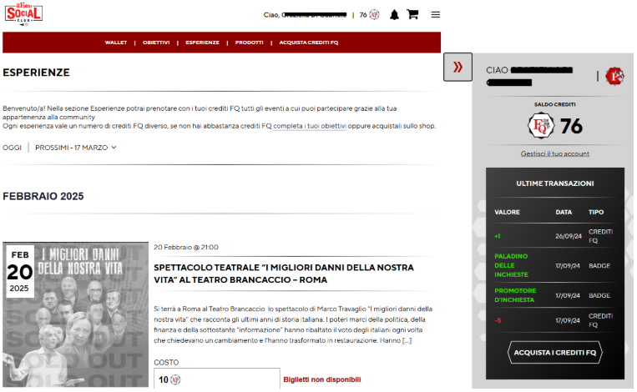Click the Gestisci il tuo account link
Viewport: 637px width, 392px height.
[x=554, y=153]
